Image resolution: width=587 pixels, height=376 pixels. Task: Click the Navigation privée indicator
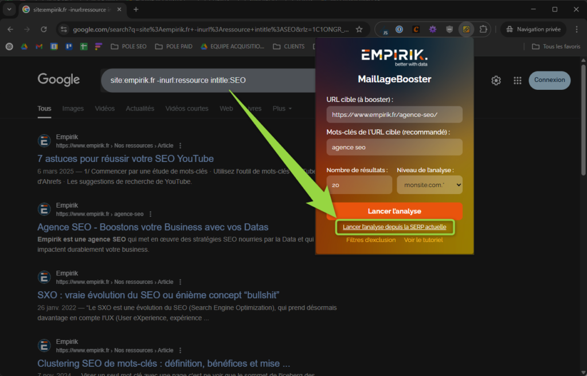tap(533, 29)
